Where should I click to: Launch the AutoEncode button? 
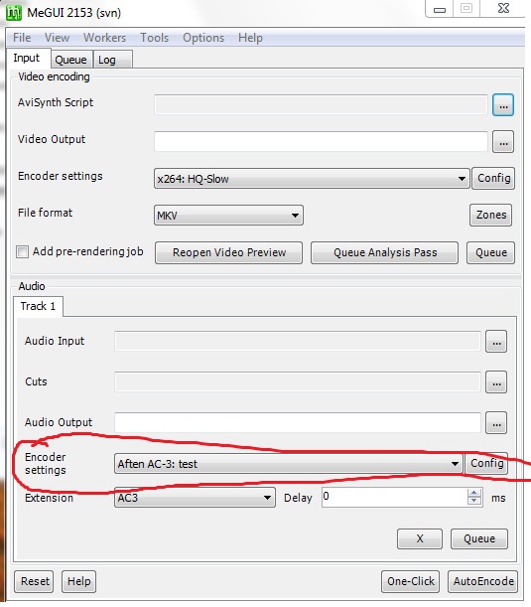[x=483, y=581]
